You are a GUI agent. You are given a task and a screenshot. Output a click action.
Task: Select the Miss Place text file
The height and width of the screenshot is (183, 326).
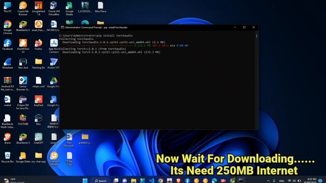100,7
